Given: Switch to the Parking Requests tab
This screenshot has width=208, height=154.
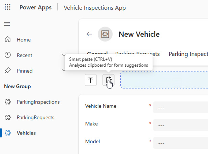Looking at the screenshot, I should click(138, 54).
